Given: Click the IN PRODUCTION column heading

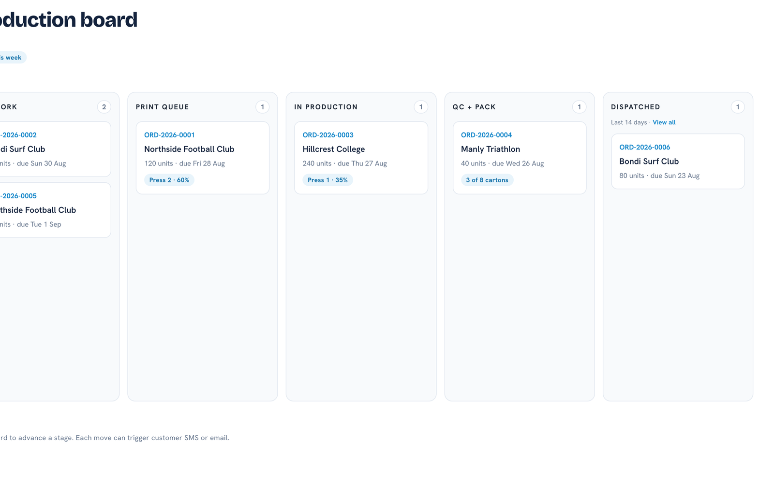Looking at the screenshot, I should point(326,107).
